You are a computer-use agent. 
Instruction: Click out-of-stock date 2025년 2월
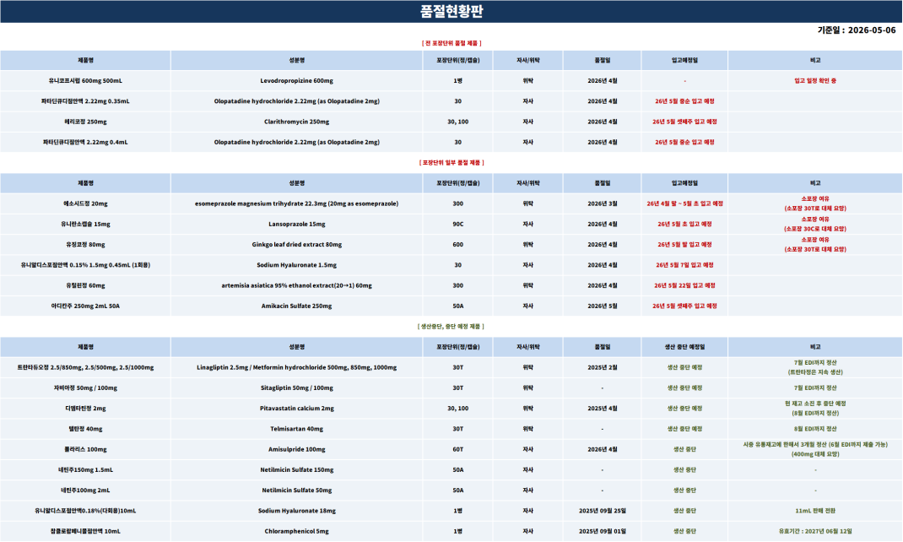click(603, 367)
